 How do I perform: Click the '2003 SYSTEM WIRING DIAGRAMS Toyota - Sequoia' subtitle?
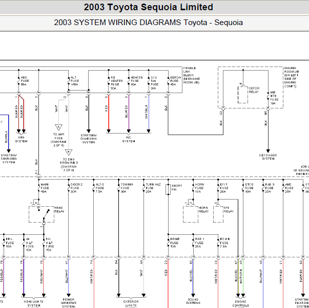149,23
